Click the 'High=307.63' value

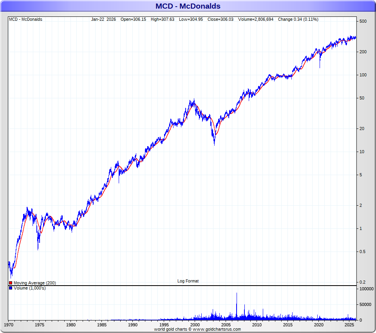tap(163, 20)
